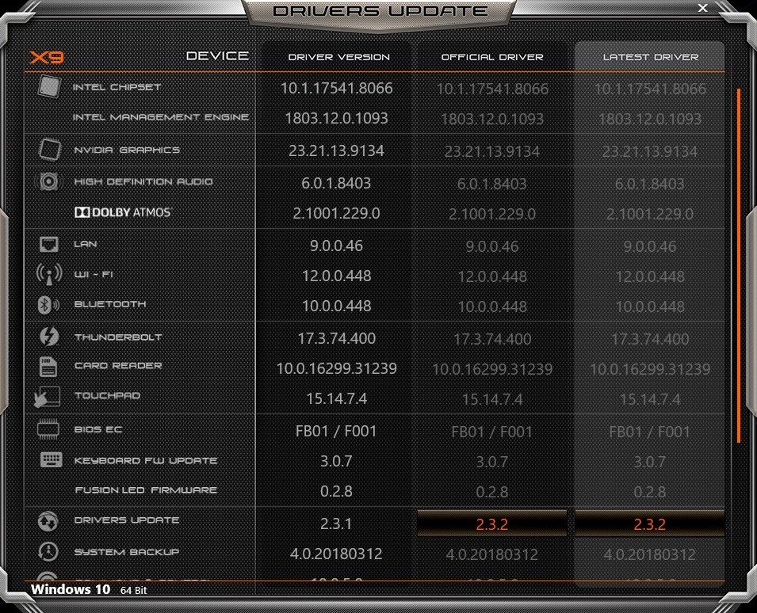Select the Fusion LED Firmware label
The image size is (757, 613).
(x=146, y=490)
